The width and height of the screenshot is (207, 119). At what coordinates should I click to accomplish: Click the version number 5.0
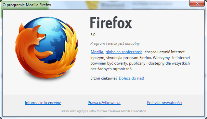(93, 35)
